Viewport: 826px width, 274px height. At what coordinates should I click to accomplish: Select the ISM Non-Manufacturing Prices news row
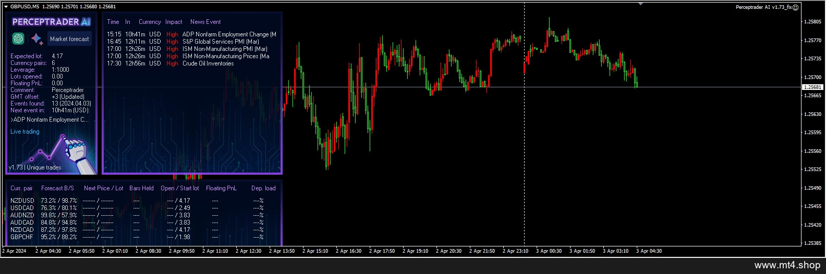[188, 56]
